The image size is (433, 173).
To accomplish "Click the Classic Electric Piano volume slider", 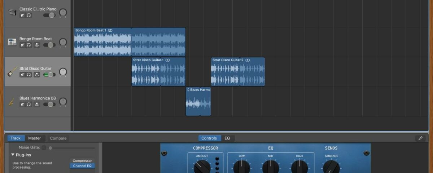I will tap(49, 15).
